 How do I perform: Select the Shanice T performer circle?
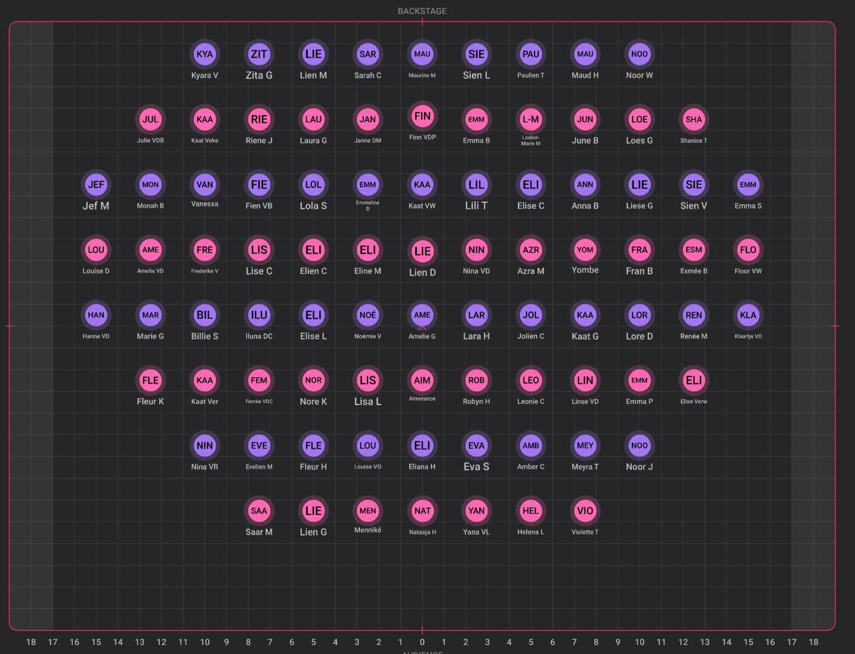[x=694, y=119]
